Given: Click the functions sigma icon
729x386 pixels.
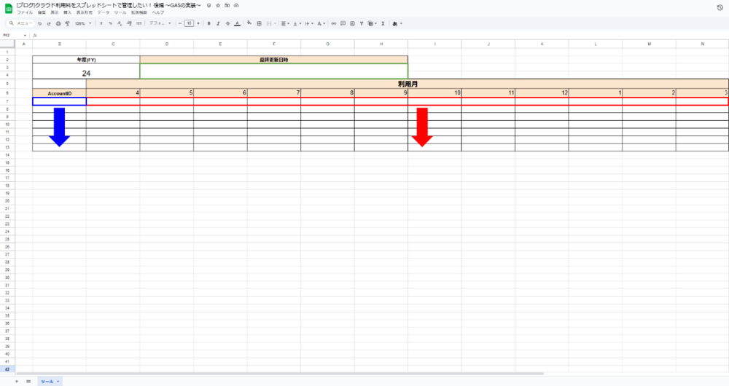Looking at the screenshot, I should (383, 23).
